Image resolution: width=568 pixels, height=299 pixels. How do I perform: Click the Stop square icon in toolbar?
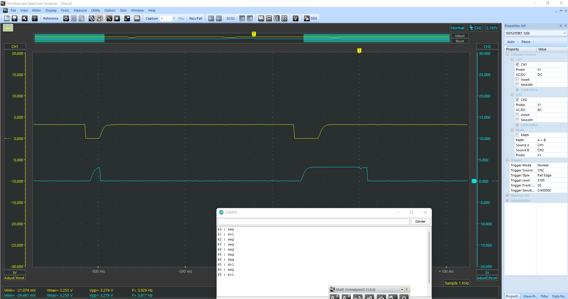click(x=117, y=18)
